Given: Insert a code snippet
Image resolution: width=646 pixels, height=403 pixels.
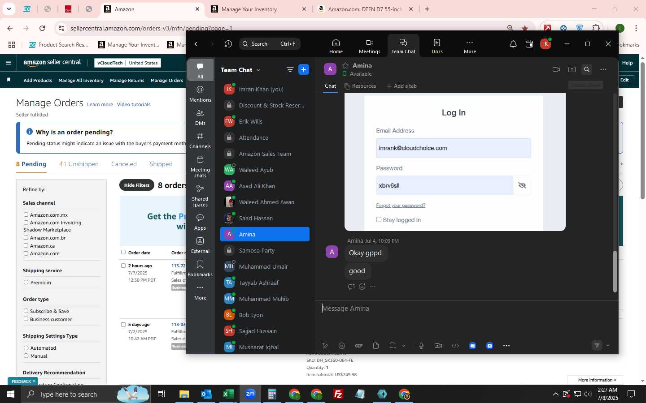Looking at the screenshot, I should tap(455, 346).
